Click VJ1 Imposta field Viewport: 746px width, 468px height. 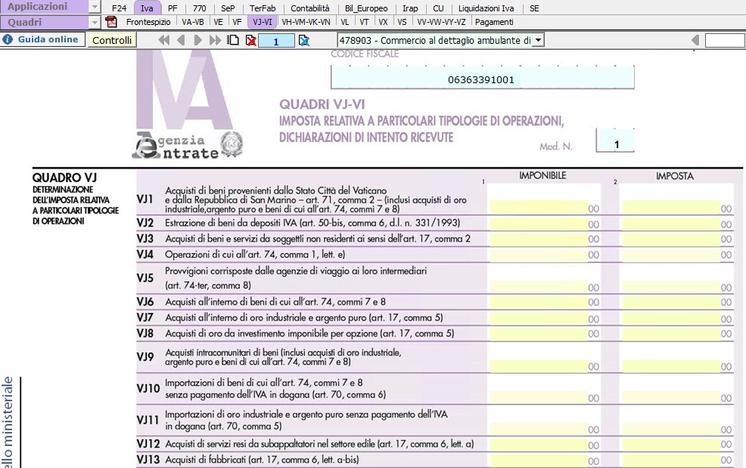671,208
